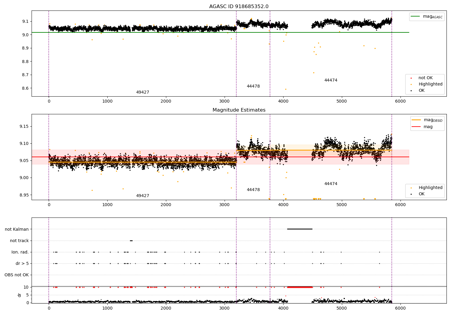Select the red 'mag' legend entry

(422, 127)
